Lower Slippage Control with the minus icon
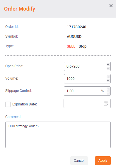116x168 pixels. click(x=108, y=93)
